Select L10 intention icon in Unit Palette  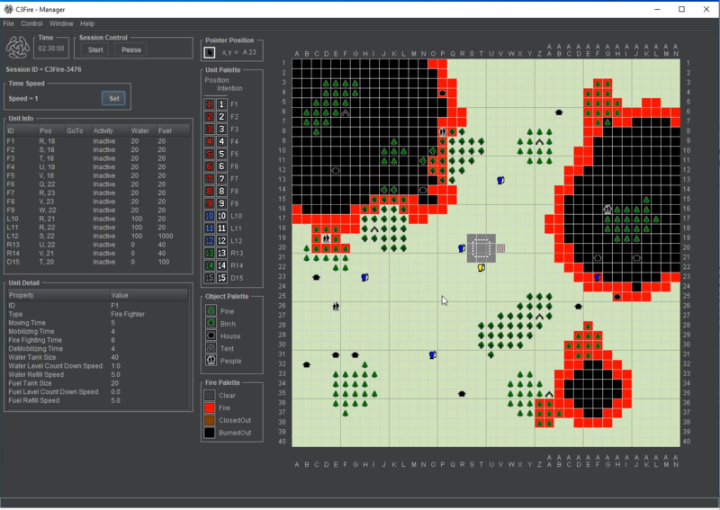(221, 216)
